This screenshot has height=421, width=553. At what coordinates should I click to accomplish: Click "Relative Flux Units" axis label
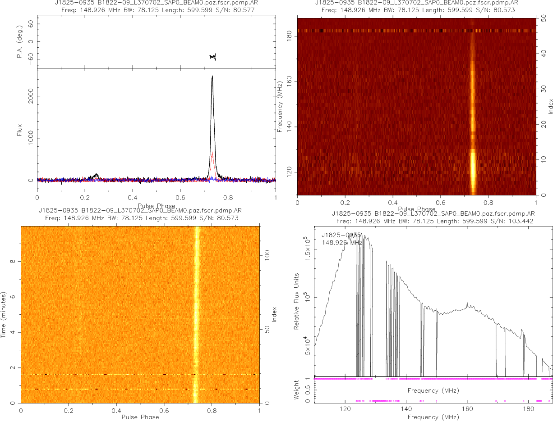coord(297,301)
